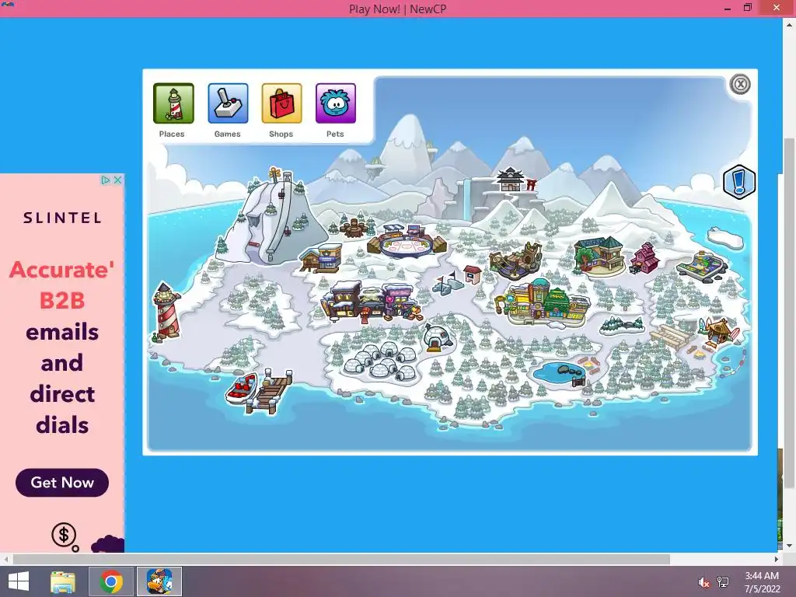Screen dimensions: 796x597
Task: Open the Shops bag category
Action: (281, 103)
